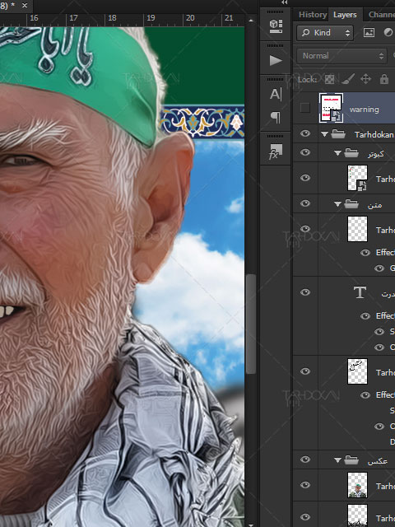Toggle Effects visibility under the text layer
The height and width of the screenshot is (527, 395).
(365, 316)
